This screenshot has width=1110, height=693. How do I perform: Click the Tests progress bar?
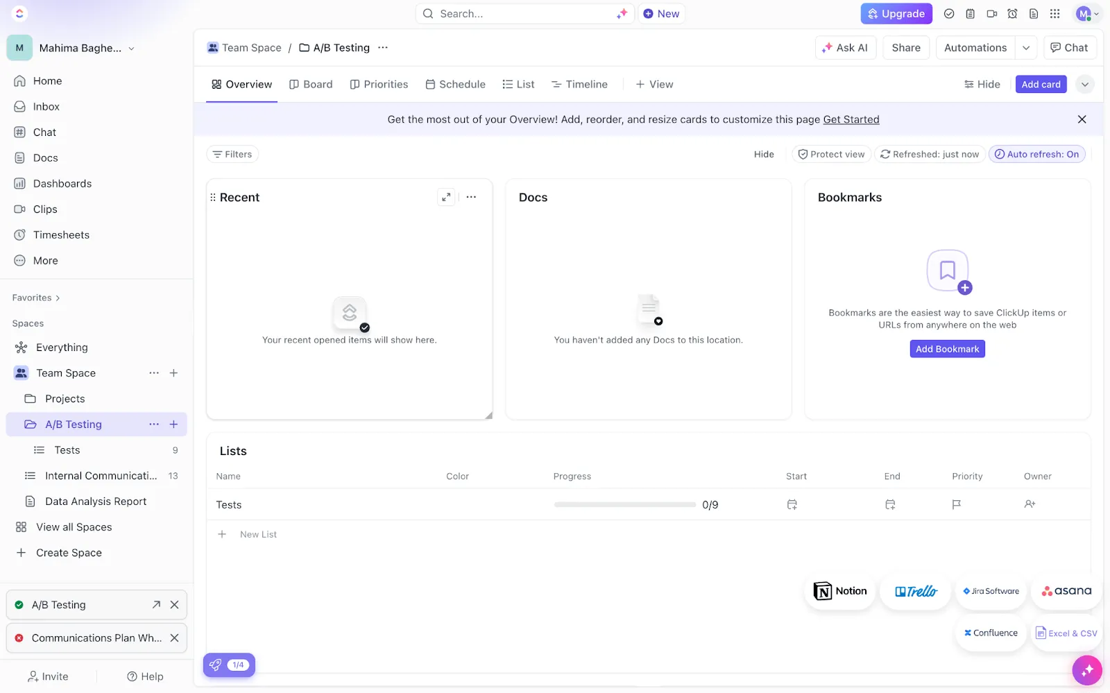point(624,504)
